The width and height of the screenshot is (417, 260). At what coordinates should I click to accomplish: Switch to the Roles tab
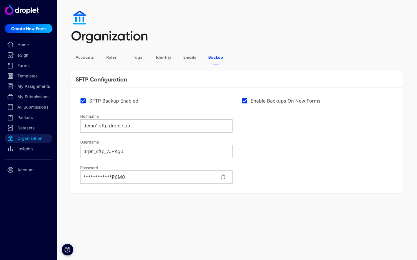111,57
